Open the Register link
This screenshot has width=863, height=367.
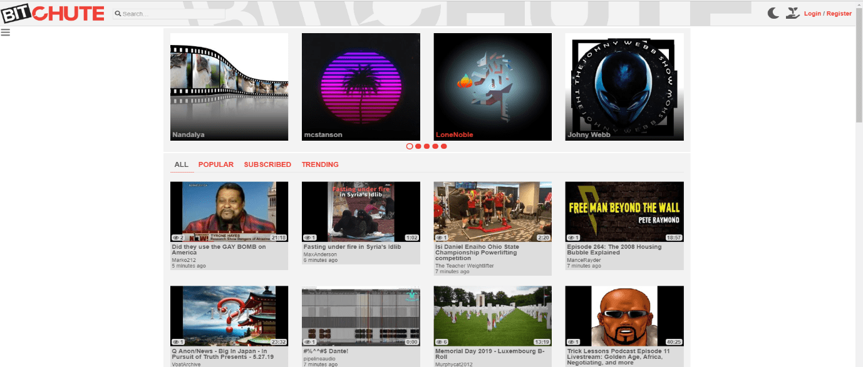(839, 14)
